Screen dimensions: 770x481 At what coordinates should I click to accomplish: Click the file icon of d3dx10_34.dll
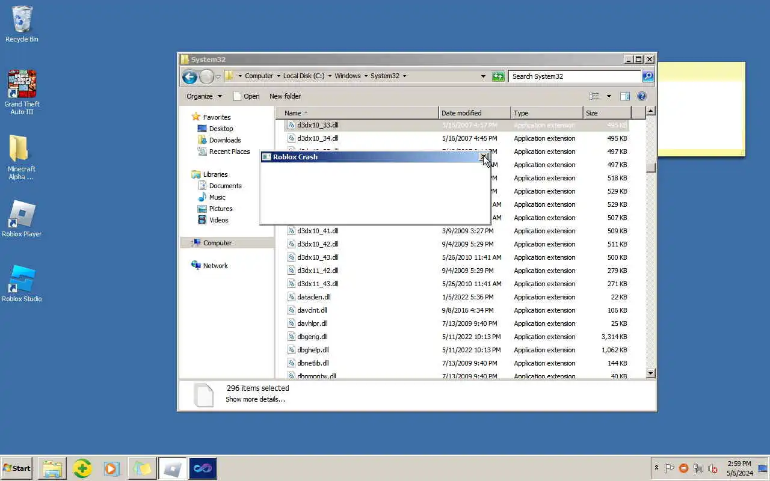[291, 138]
